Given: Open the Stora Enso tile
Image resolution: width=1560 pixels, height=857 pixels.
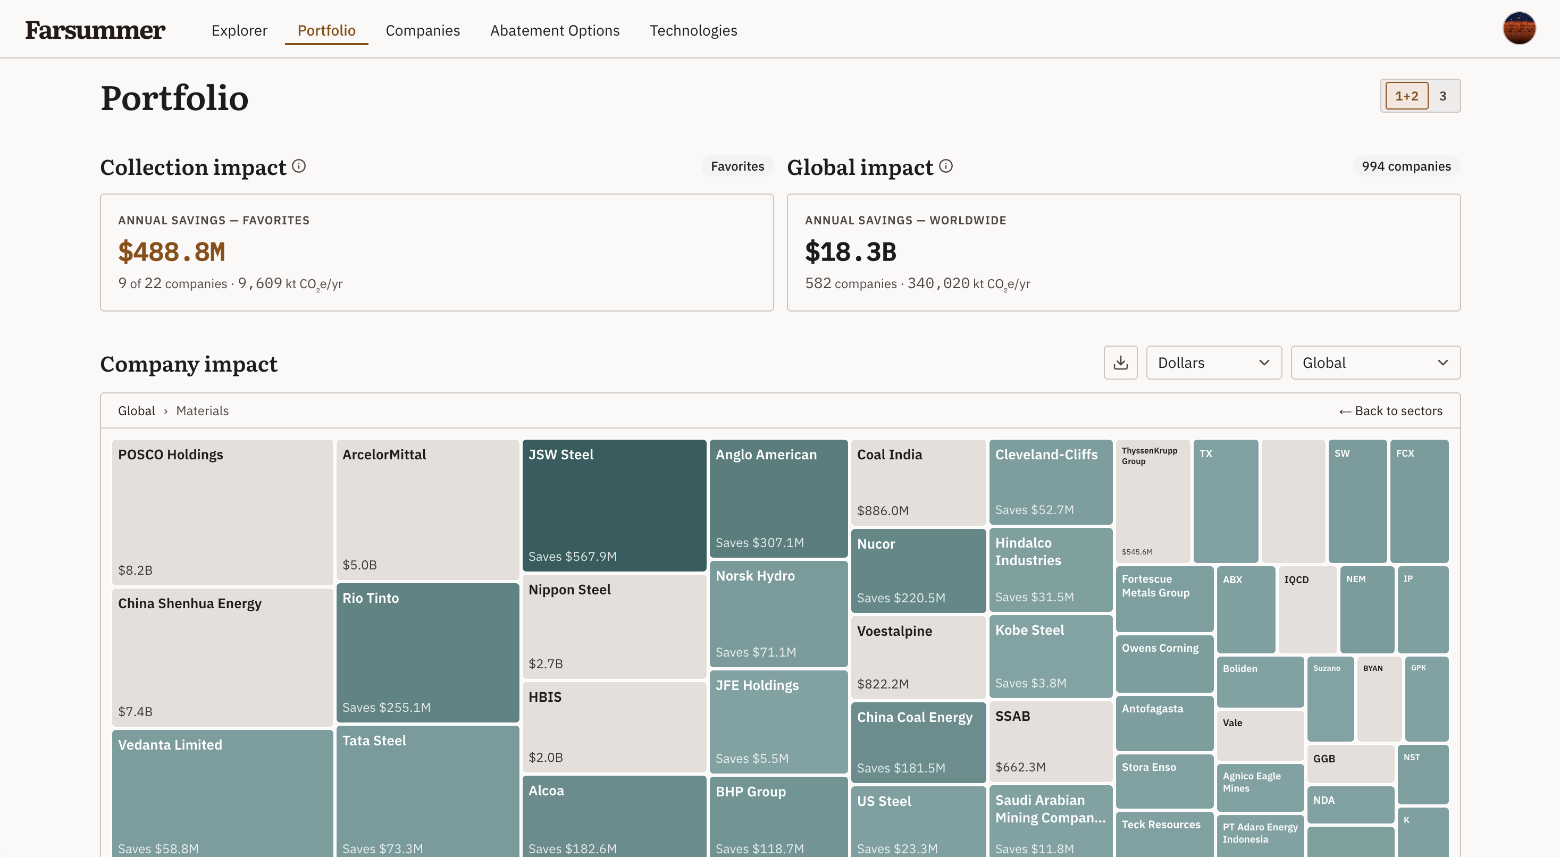Looking at the screenshot, I should pyautogui.click(x=1164, y=780).
